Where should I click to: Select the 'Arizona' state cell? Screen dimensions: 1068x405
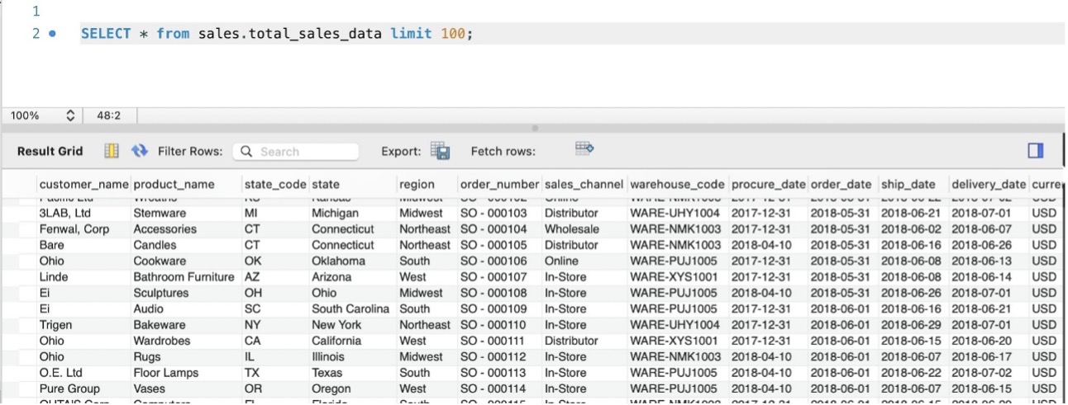coord(331,277)
